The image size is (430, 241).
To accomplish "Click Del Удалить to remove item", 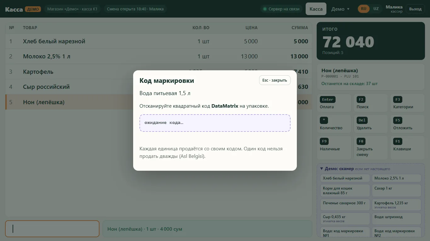I will coord(371,124).
